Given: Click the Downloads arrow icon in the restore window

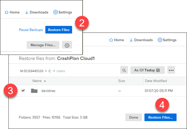Looking at the screenshot, I should (x=131, y=40).
